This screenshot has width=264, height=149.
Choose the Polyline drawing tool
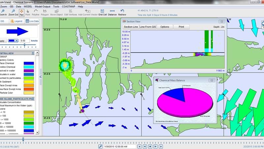click(x=36, y=13)
